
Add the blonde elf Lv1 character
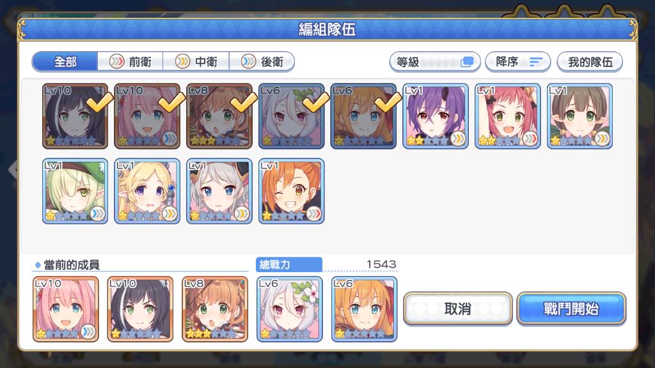pos(147,191)
